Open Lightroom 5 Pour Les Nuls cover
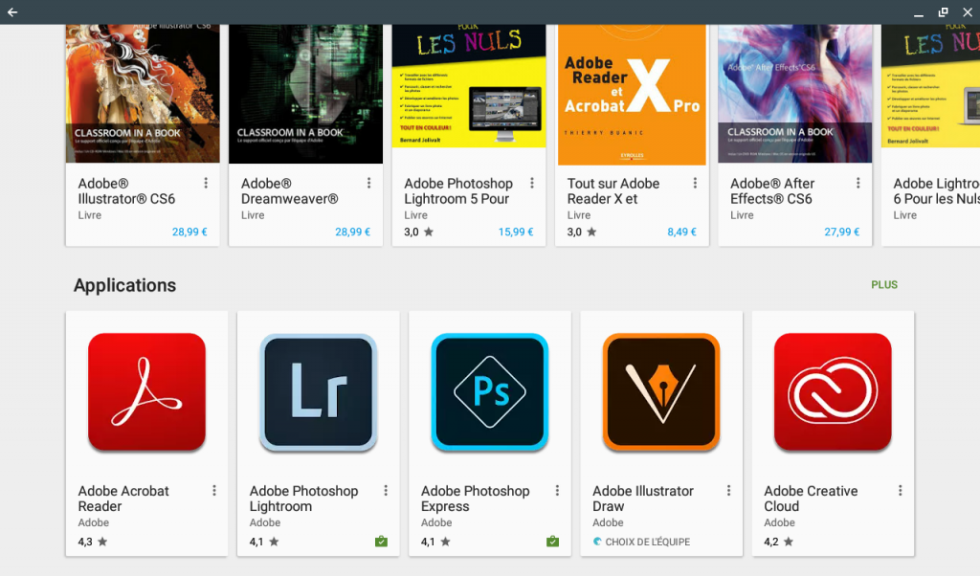Screen dimensions: 980x576 click(469, 86)
